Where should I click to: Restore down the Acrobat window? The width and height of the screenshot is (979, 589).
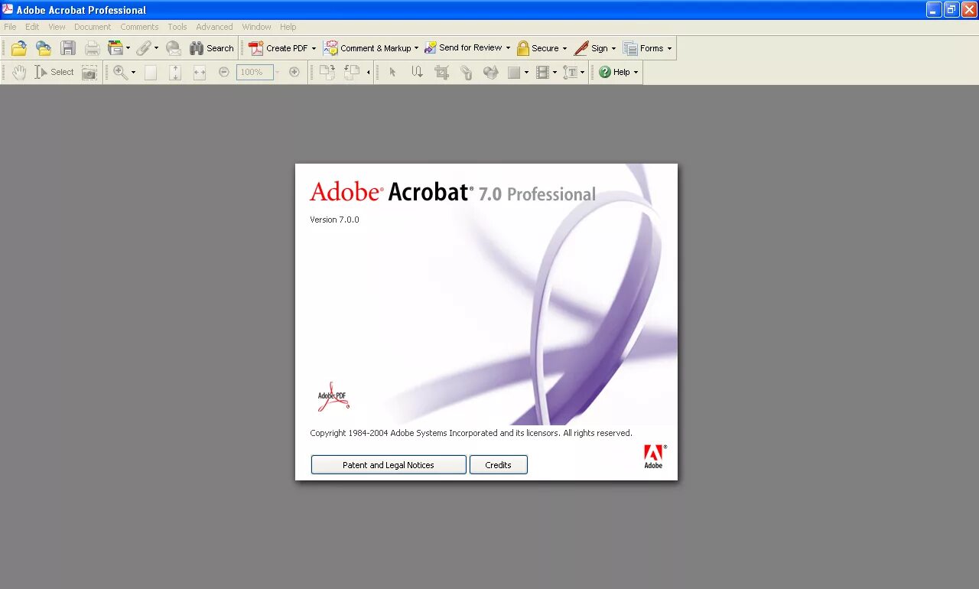951,10
